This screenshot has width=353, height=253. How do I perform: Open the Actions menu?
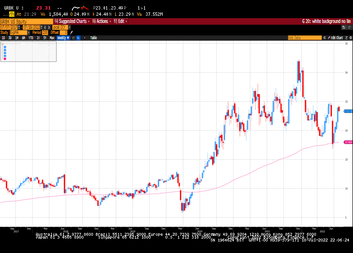[102, 22]
